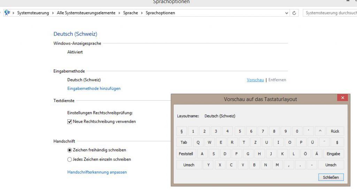The image size is (357, 193).
Task: Click the Eingabe key in keyboard preview
Action: tap(333, 154)
